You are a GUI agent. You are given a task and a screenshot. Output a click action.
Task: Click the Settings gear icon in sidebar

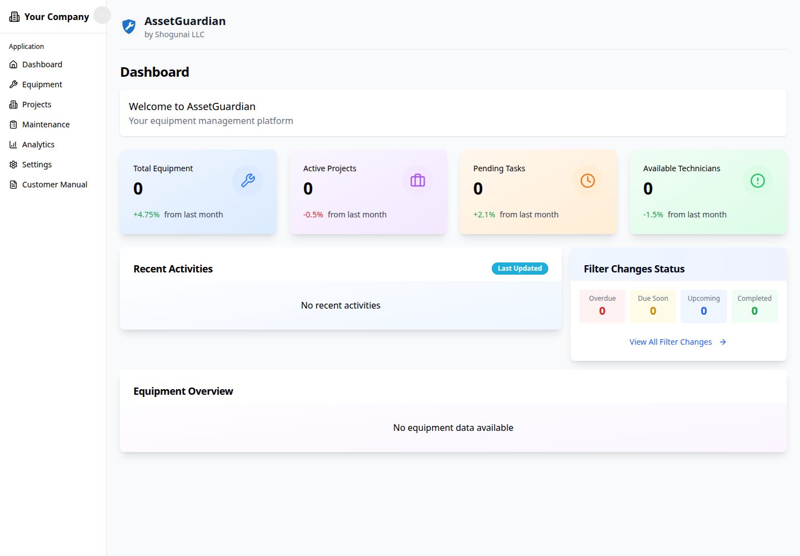pos(13,165)
